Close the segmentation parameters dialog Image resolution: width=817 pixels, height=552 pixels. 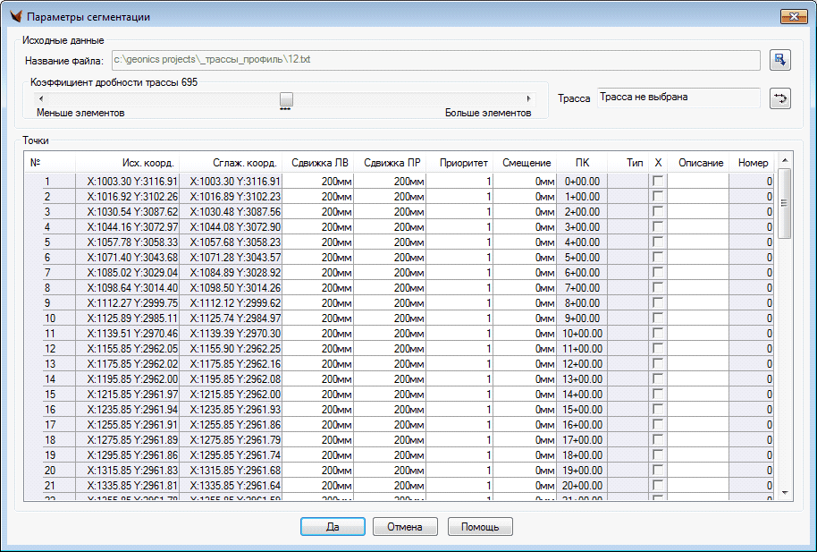(792, 17)
